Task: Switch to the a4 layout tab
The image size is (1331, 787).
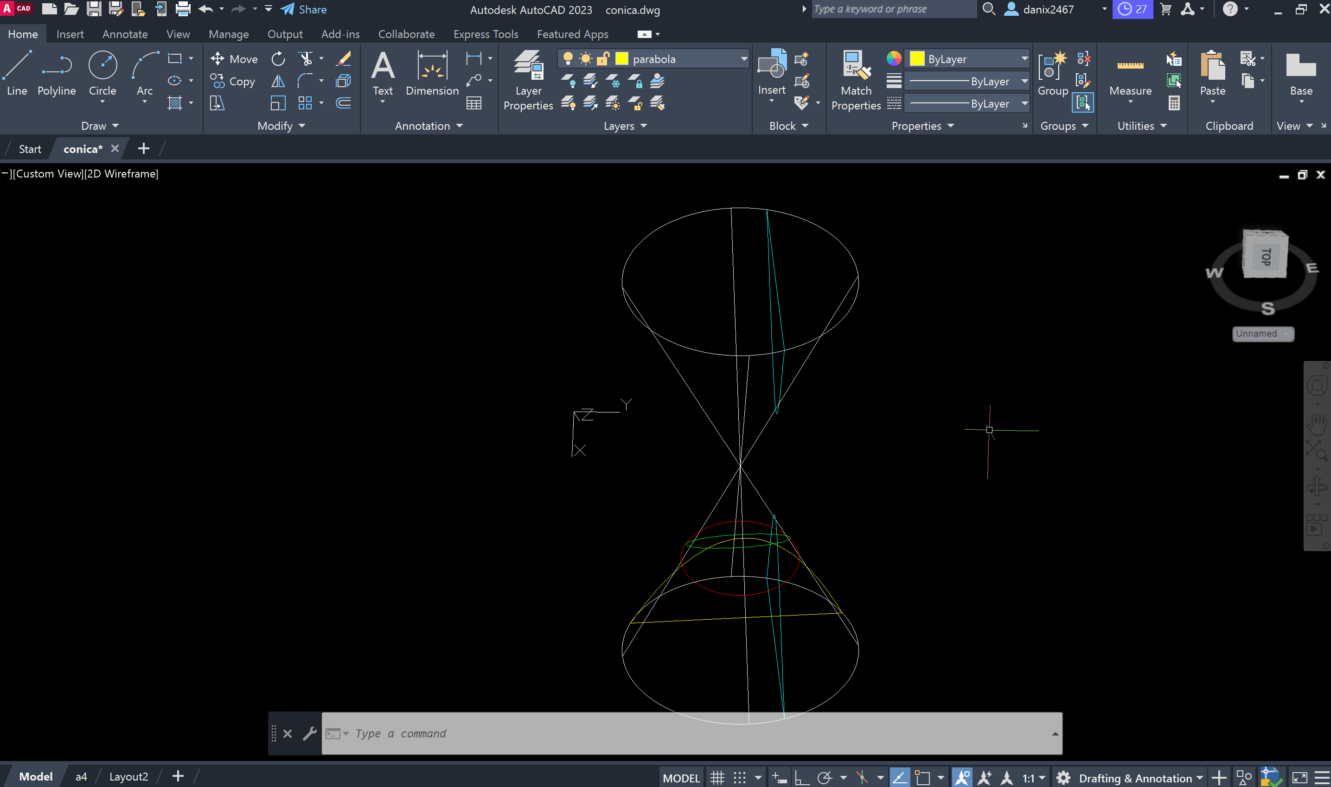Action: point(81,776)
